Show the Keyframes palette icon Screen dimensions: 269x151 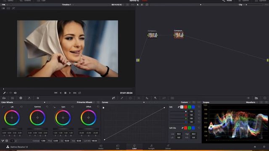[x=248, y=98]
